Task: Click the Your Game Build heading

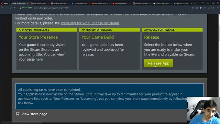Action: coord(98,37)
